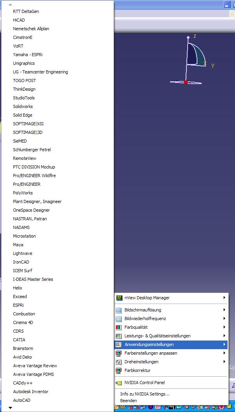Select the Schlumberger Petrel profile
Image resolution: width=235 pixels, height=412 pixels.
[x=32, y=150]
